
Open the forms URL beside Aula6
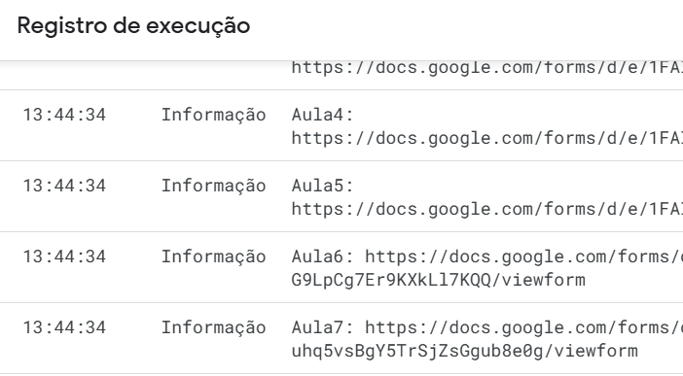click(524, 256)
